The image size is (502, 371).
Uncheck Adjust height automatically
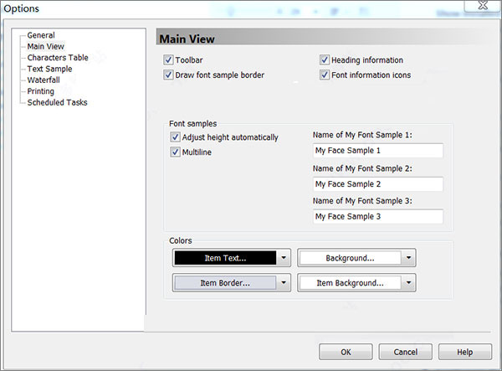(175, 137)
